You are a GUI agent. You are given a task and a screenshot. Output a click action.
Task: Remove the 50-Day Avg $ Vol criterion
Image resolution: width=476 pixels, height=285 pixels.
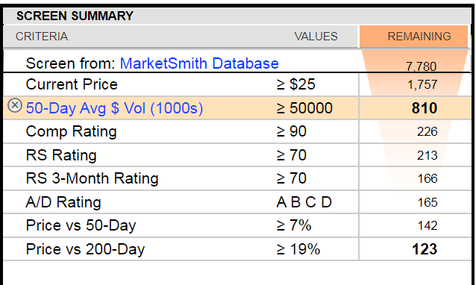pyautogui.click(x=15, y=105)
